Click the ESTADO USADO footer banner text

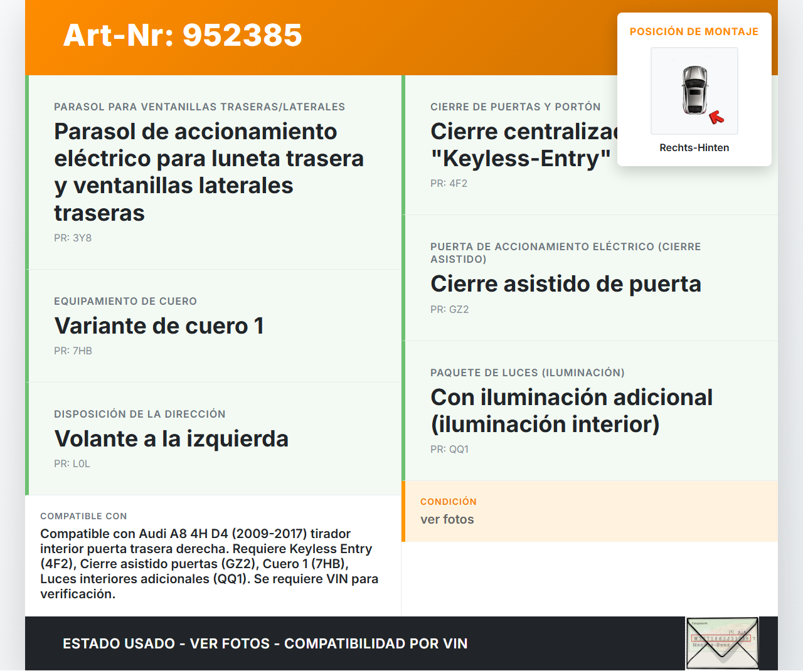coord(265,643)
